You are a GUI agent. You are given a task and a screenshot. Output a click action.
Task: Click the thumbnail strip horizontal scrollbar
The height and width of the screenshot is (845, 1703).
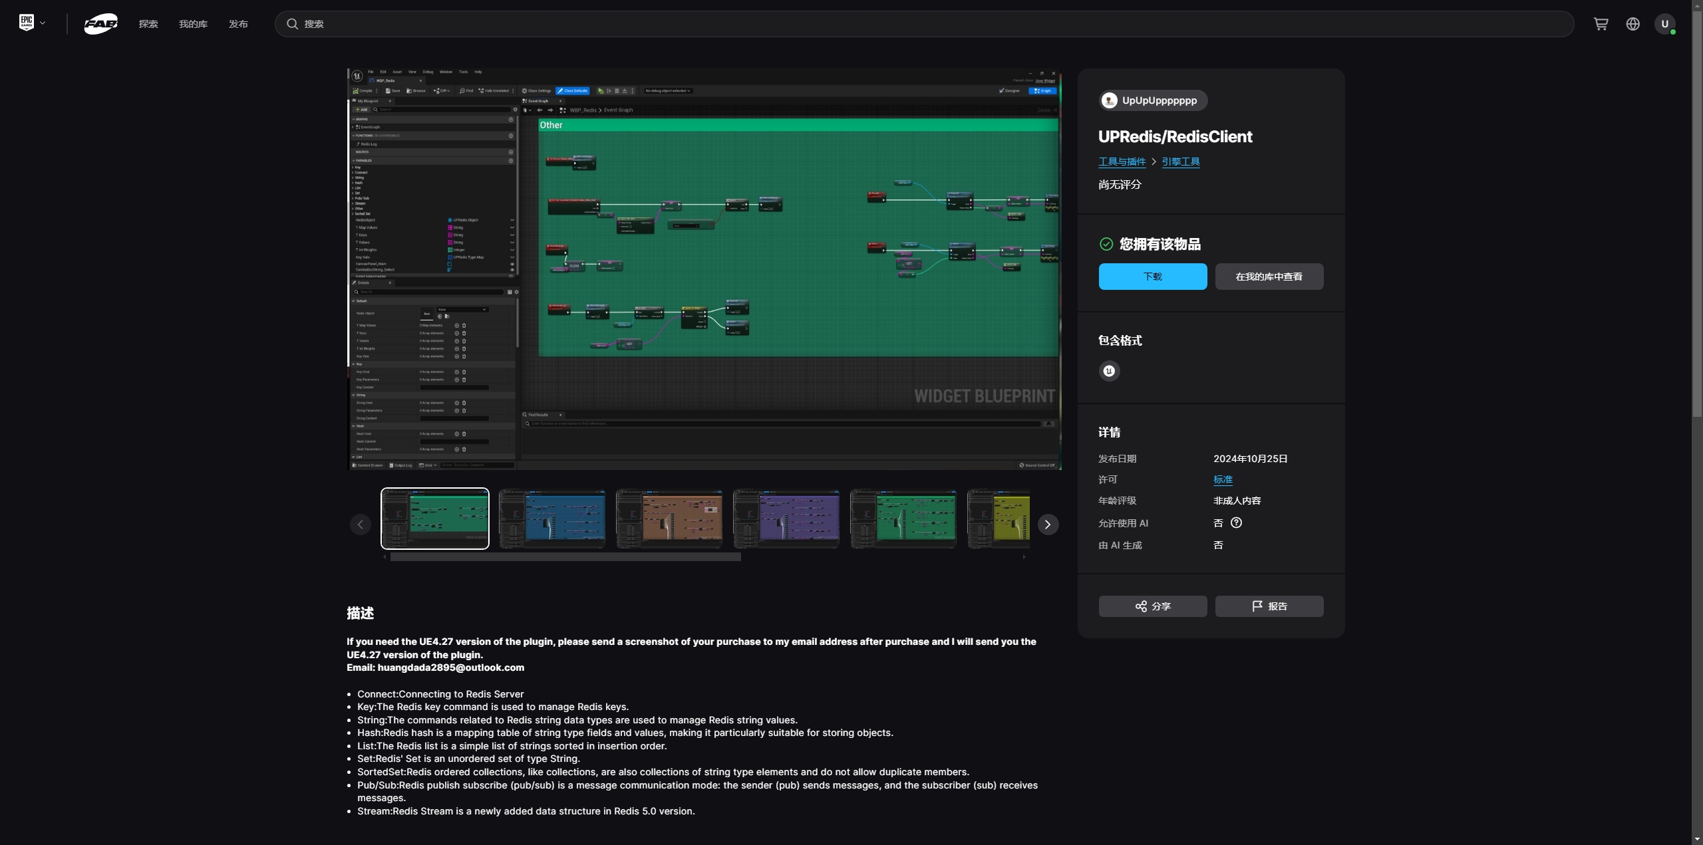pyautogui.click(x=565, y=557)
